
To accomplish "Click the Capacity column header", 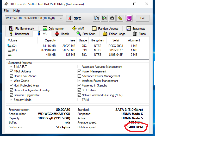I will (47, 40).
